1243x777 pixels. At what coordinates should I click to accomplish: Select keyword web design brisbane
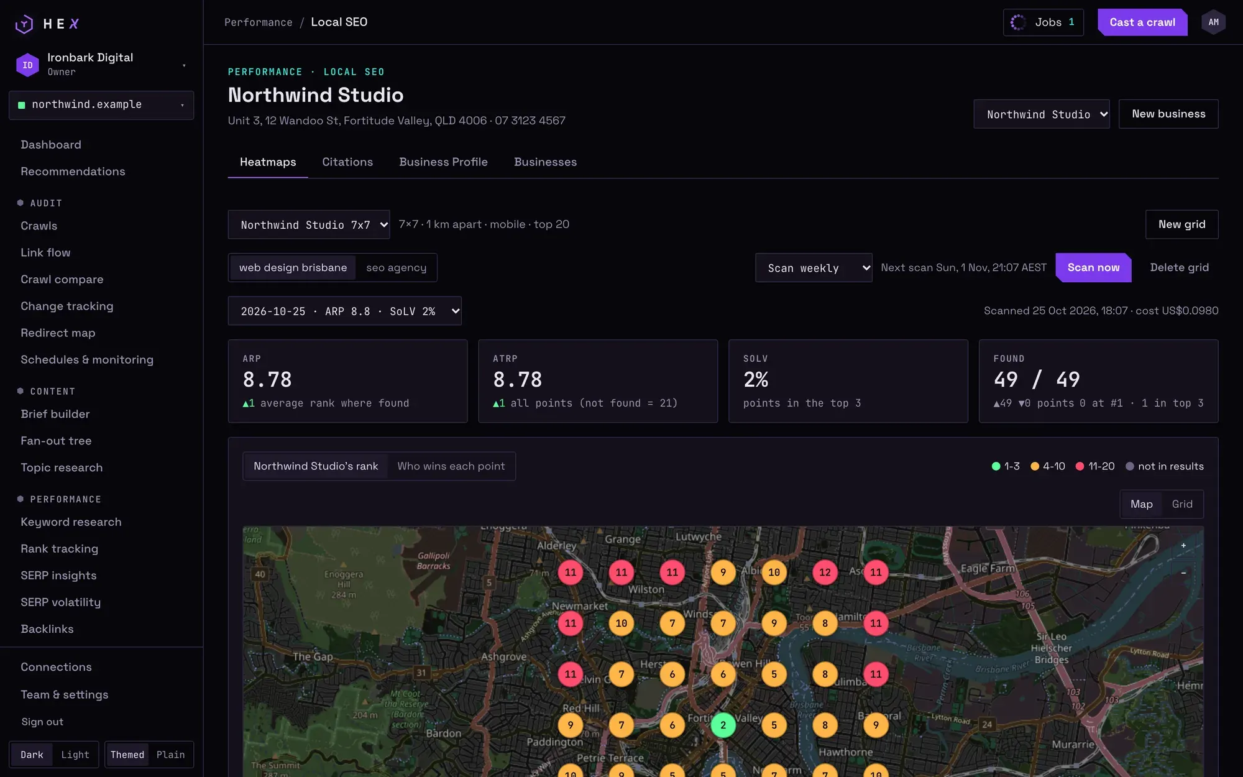pos(293,268)
